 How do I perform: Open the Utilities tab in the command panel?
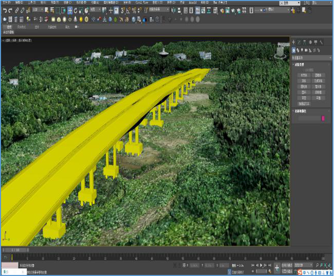(321, 42)
